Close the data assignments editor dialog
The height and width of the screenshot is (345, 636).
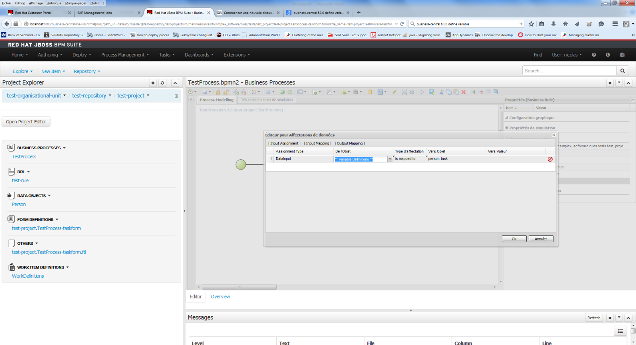553,135
